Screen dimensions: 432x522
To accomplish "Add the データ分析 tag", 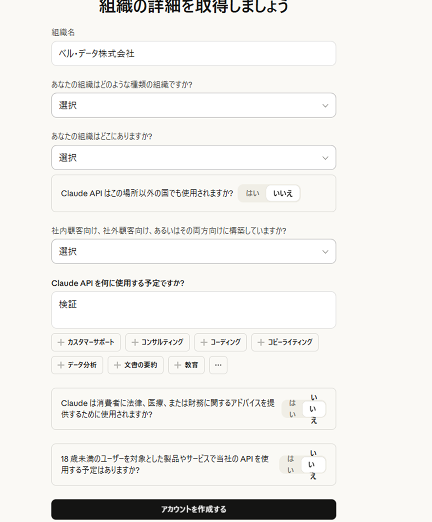I will click(x=77, y=365).
